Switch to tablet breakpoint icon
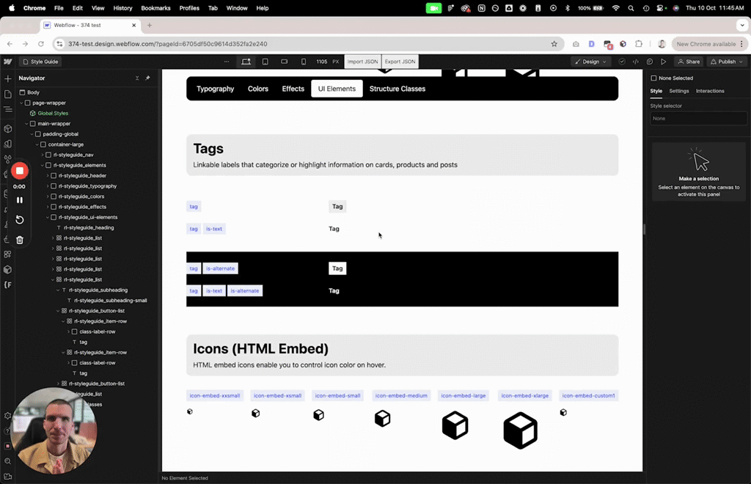The width and height of the screenshot is (751, 484). [x=265, y=62]
